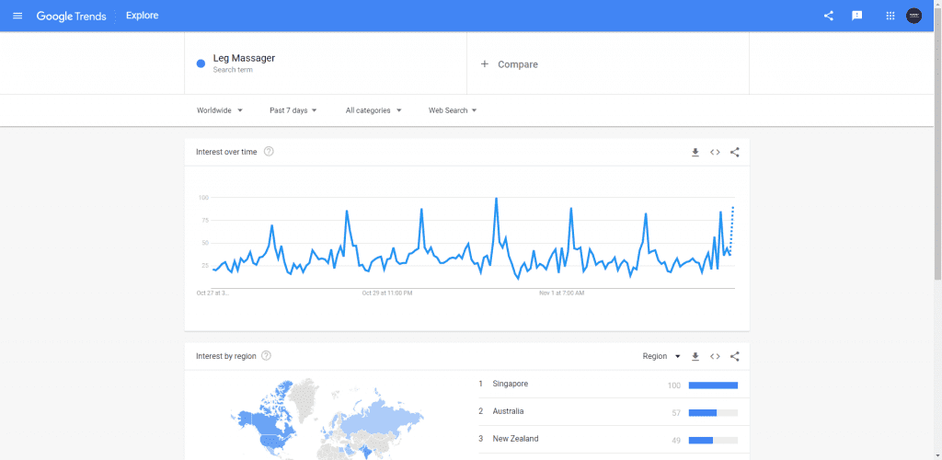942x460 pixels.
Task: Open embed code for Interest over time
Action: coord(715,152)
